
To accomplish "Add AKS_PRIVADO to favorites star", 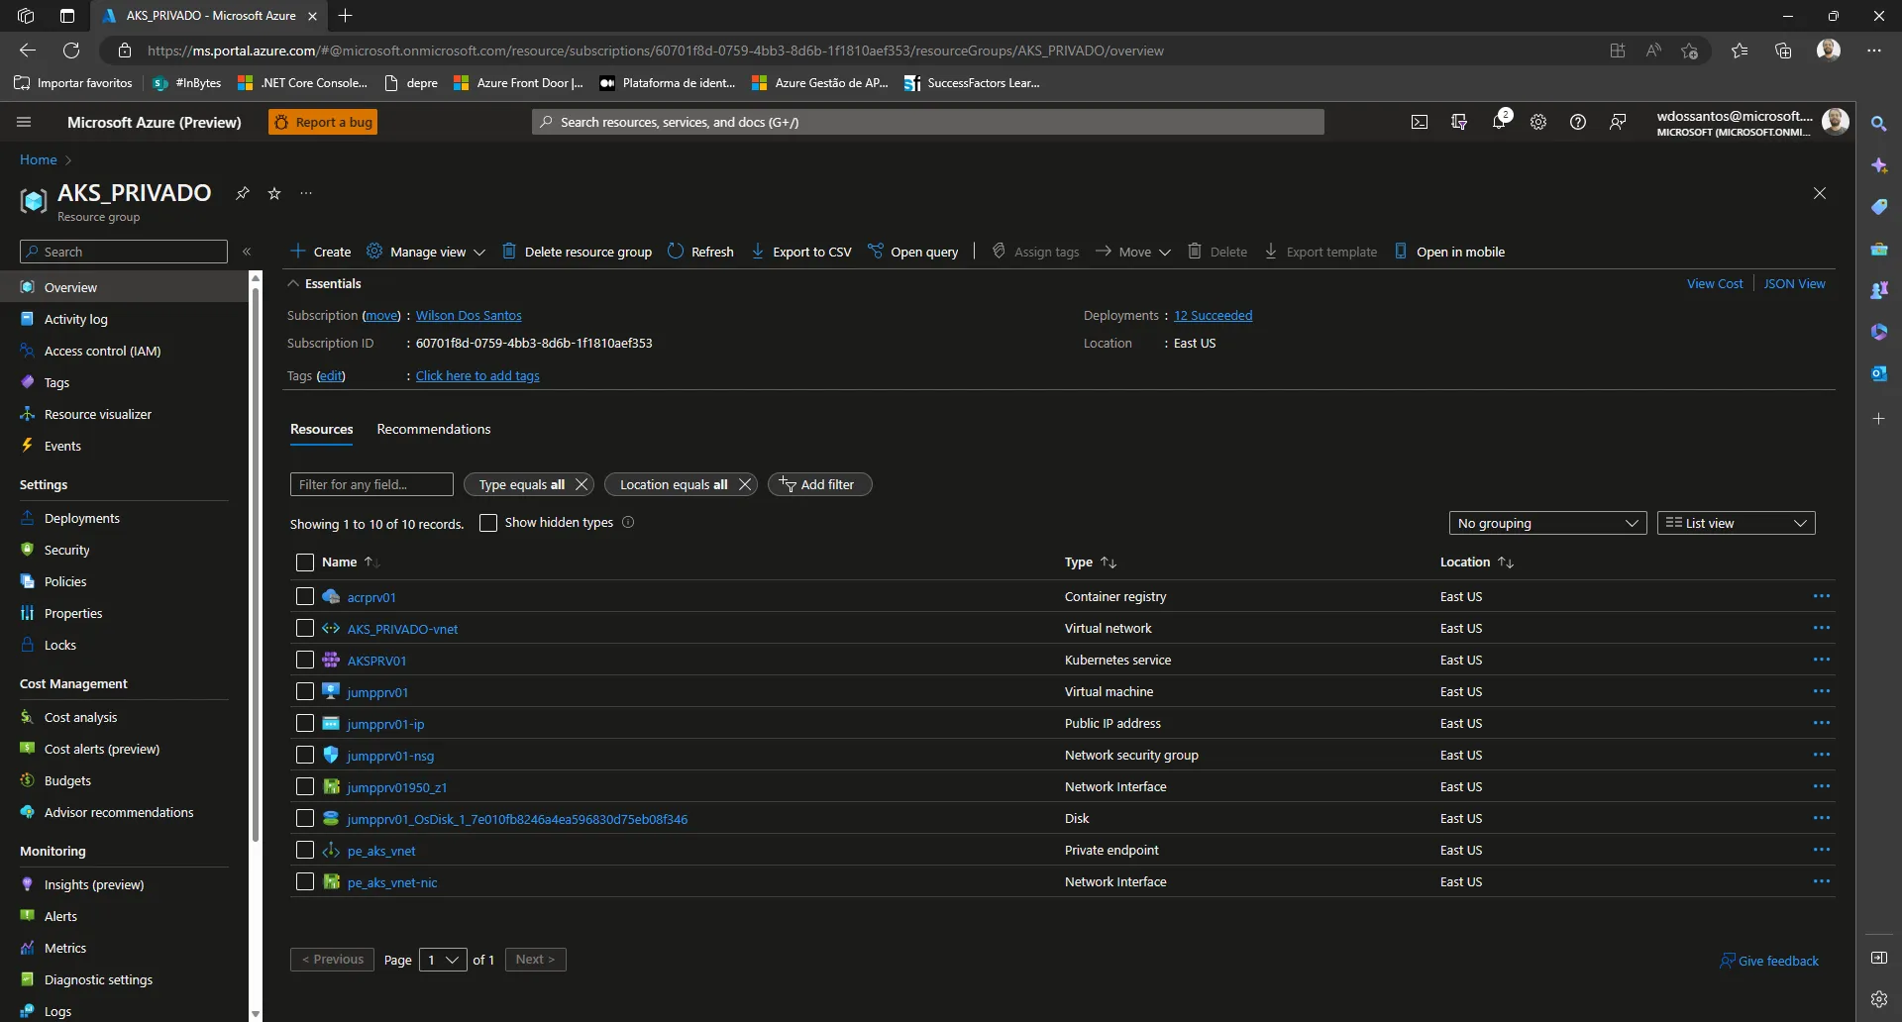I will point(274,193).
